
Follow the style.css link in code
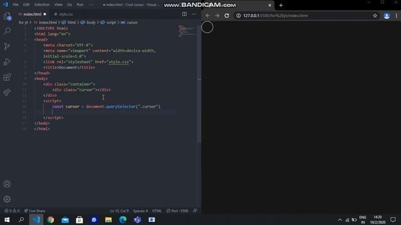pyautogui.click(x=119, y=62)
